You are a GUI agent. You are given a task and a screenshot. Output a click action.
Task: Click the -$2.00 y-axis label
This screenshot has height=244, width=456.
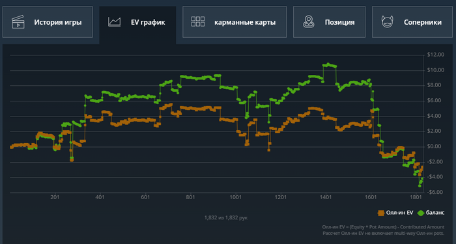tap(436, 161)
